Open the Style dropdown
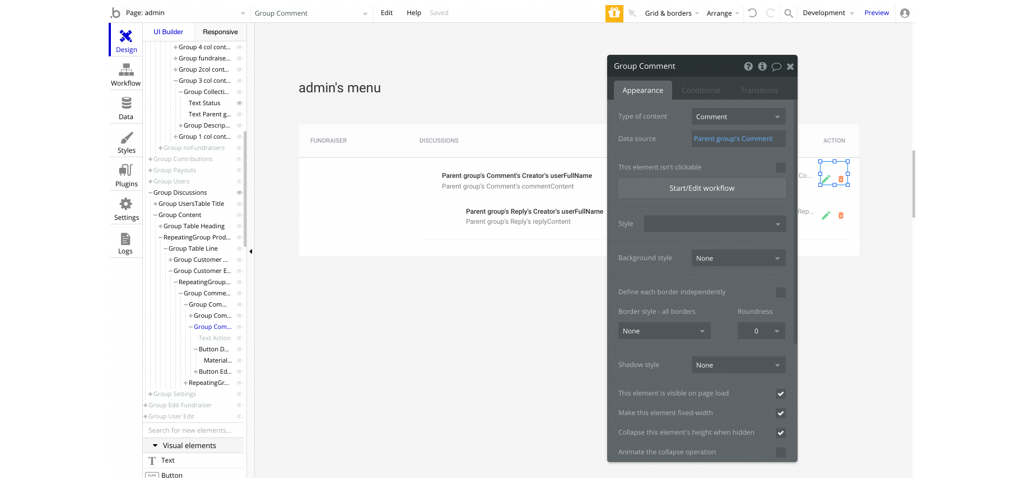1025x480 pixels. pyautogui.click(x=715, y=224)
